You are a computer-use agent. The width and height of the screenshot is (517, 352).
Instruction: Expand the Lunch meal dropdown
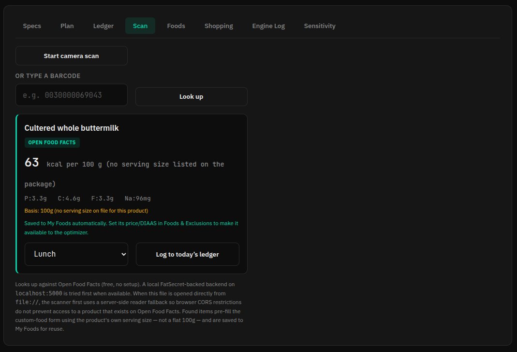[76, 254]
